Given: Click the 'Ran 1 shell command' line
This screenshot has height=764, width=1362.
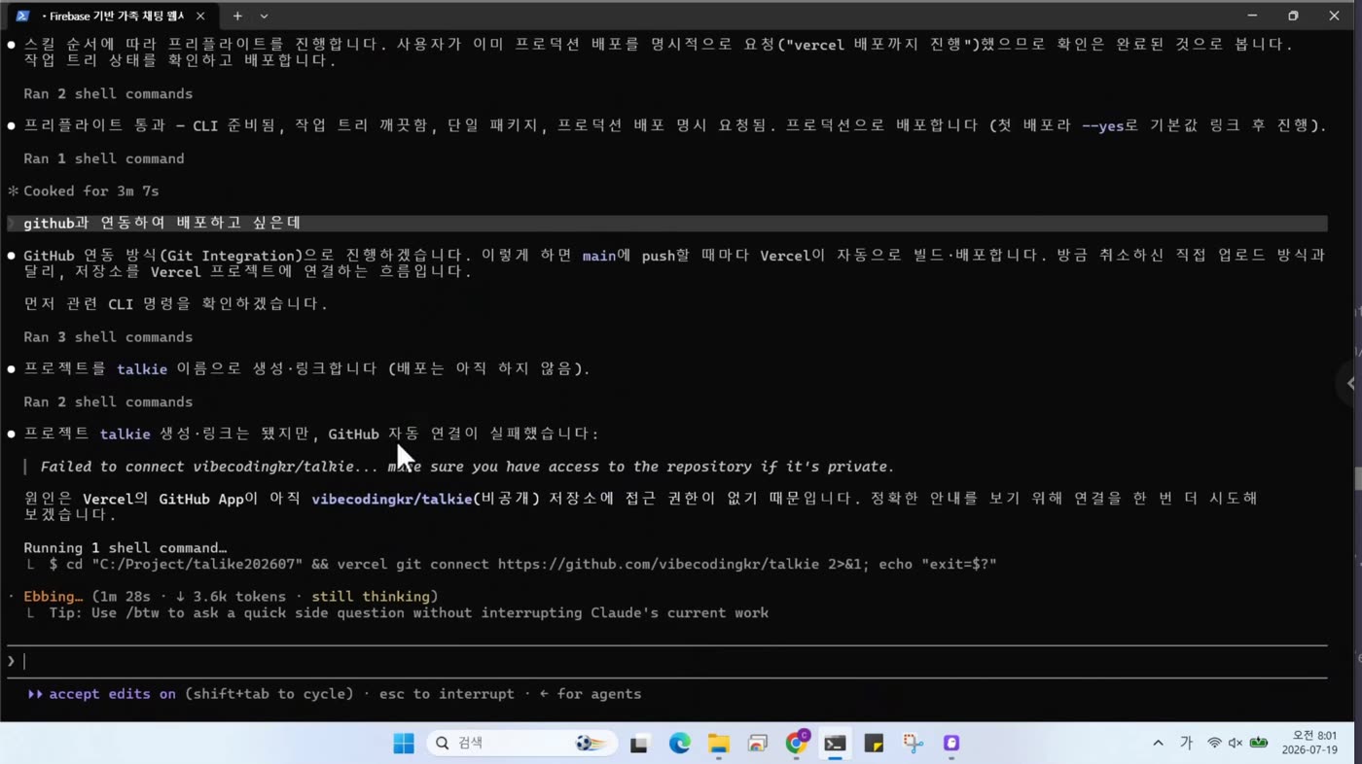Looking at the screenshot, I should (x=104, y=158).
